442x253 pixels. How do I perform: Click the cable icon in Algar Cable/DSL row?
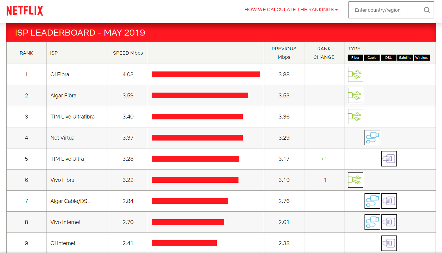tap(372, 201)
